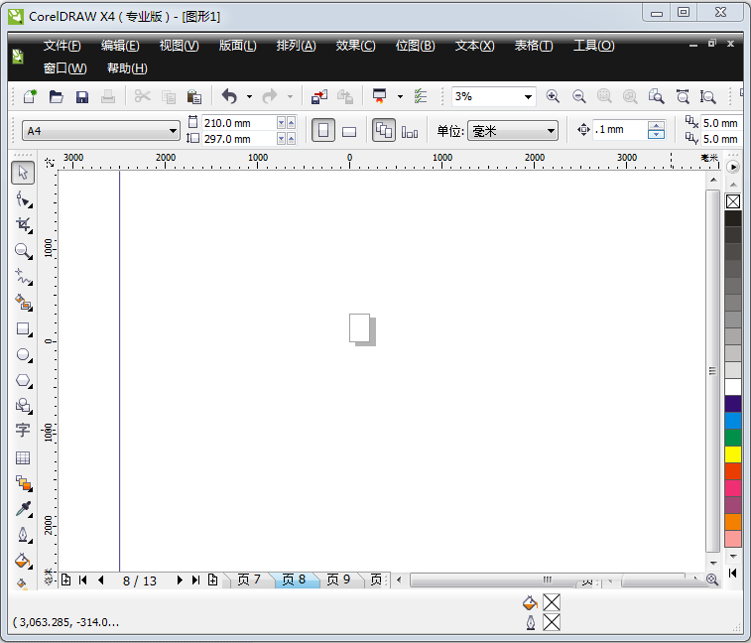
Task: Select the Crop tool
Action: tap(23, 224)
